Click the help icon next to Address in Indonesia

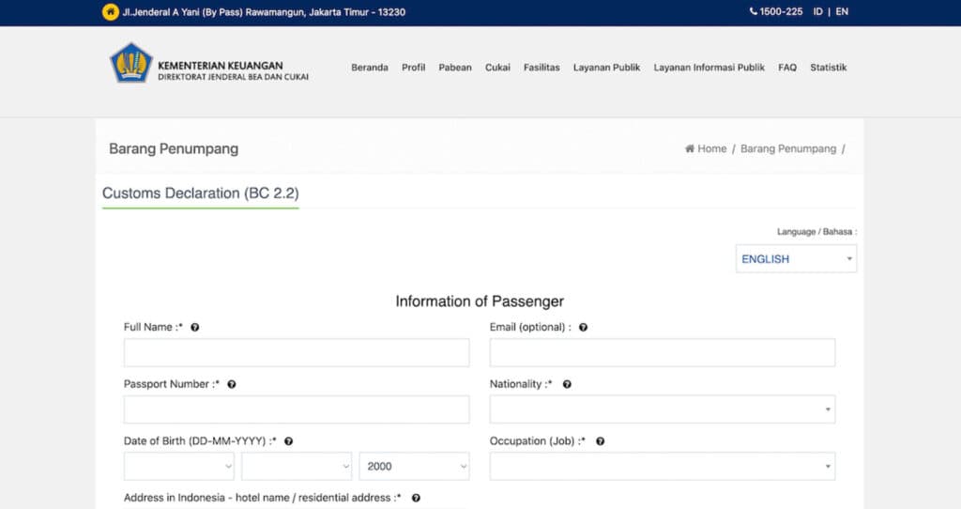[416, 498]
